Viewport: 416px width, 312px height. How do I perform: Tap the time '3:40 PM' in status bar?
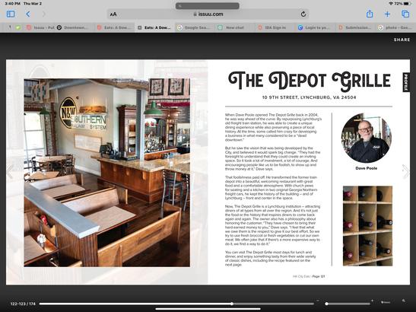12,4
